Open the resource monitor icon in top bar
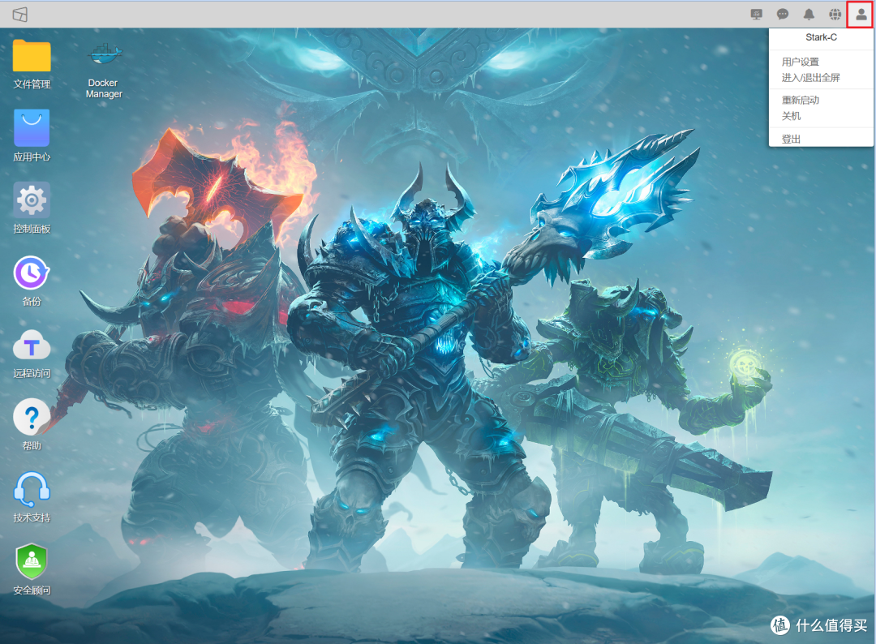Image resolution: width=876 pixels, height=644 pixels. 757,15
